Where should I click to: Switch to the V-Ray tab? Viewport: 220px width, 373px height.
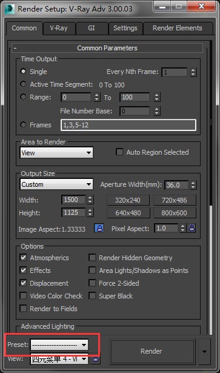[x=59, y=29]
